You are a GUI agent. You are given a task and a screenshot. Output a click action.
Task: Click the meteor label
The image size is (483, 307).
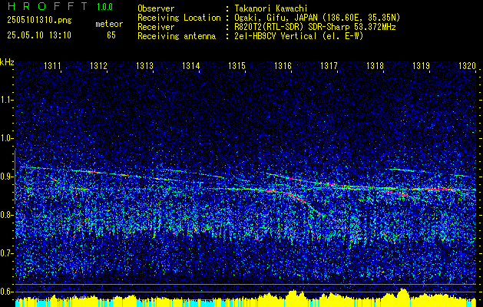109,24
